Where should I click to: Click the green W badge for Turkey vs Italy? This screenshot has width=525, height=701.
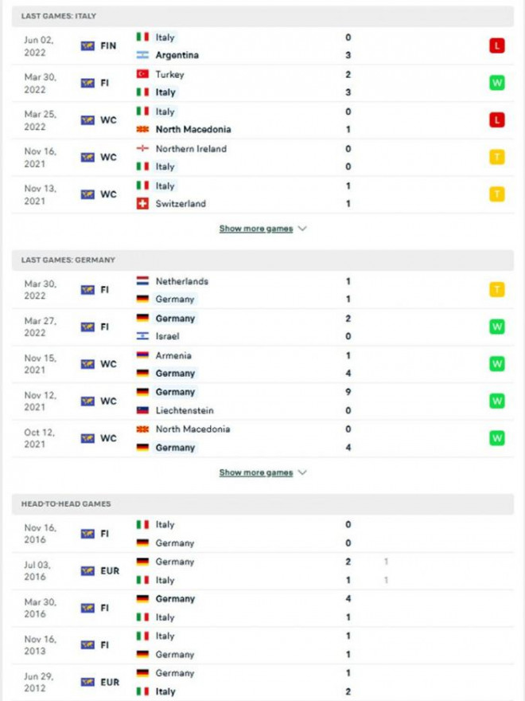point(497,83)
